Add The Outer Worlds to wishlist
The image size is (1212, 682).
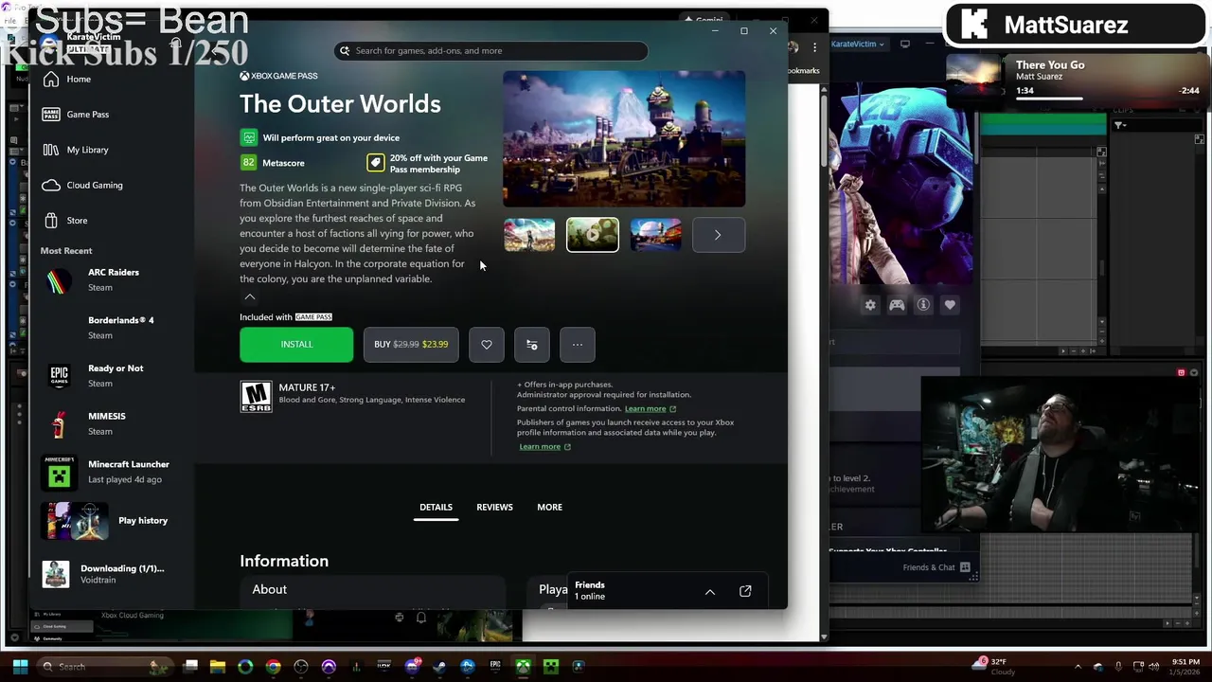[487, 345]
